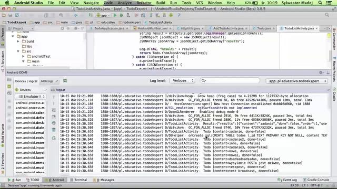Open the app run configuration dropdown
The width and height of the screenshot is (337, 189).
pyautogui.click(x=103, y=15)
